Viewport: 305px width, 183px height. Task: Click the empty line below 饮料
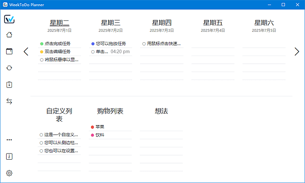pyautogui.click(x=110, y=143)
